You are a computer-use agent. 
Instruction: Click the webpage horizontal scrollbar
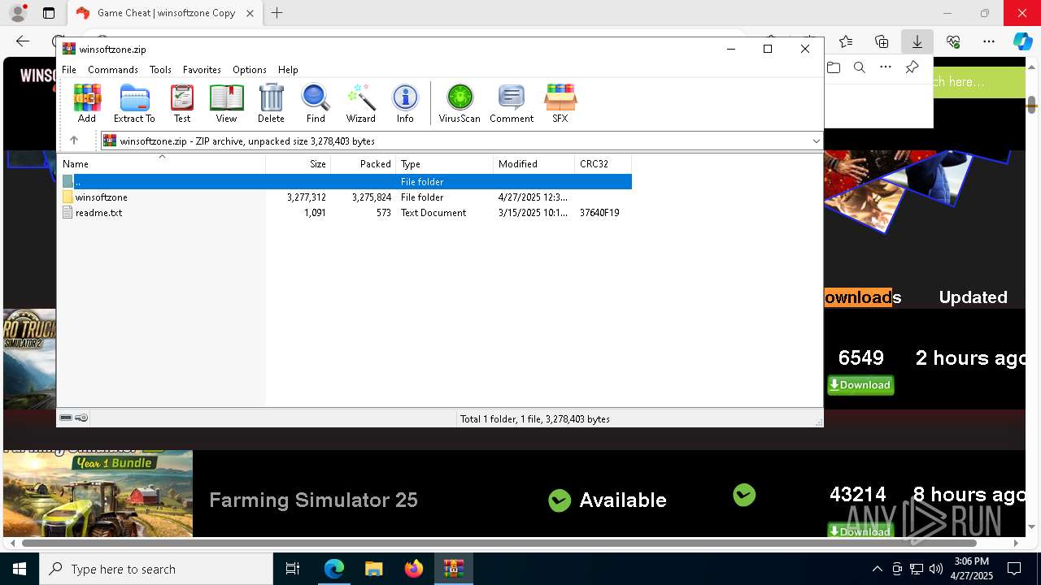(x=499, y=543)
